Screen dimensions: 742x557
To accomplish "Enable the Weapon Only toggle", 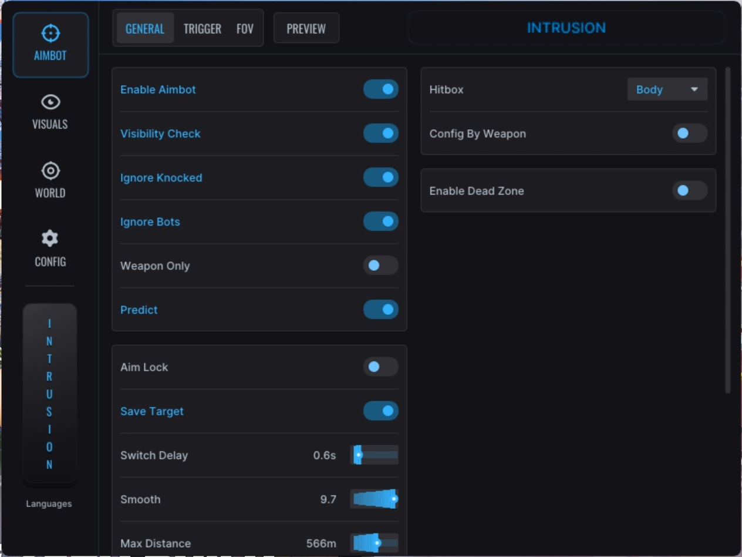I will pyautogui.click(x=380, y=266).
